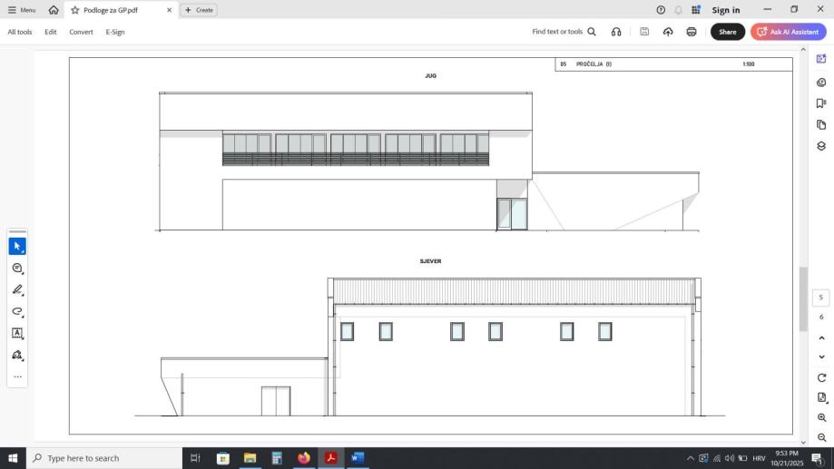Image resolution: width=834 pixels, height=469 pixels.
Task: Open the Edit menu item
Action: click(51, 32)
